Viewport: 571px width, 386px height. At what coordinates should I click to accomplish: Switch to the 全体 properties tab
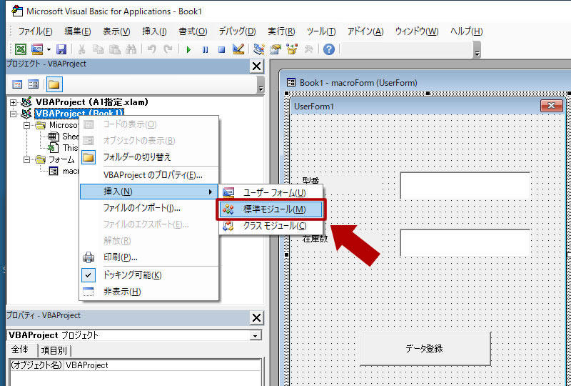tap(20, 350)
